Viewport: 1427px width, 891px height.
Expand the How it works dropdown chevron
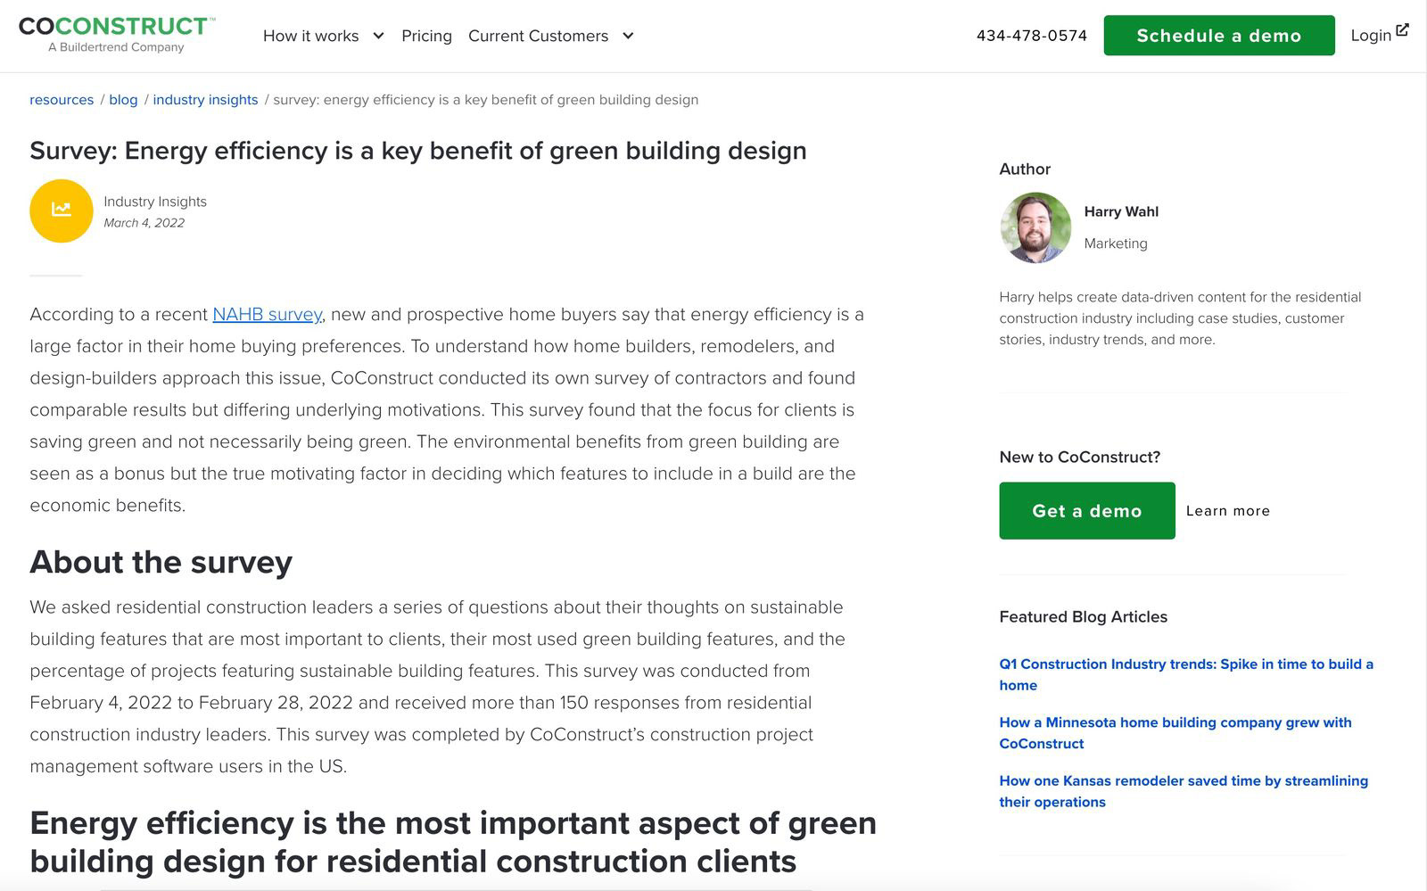pyautogui.click(x=378, y=36)
